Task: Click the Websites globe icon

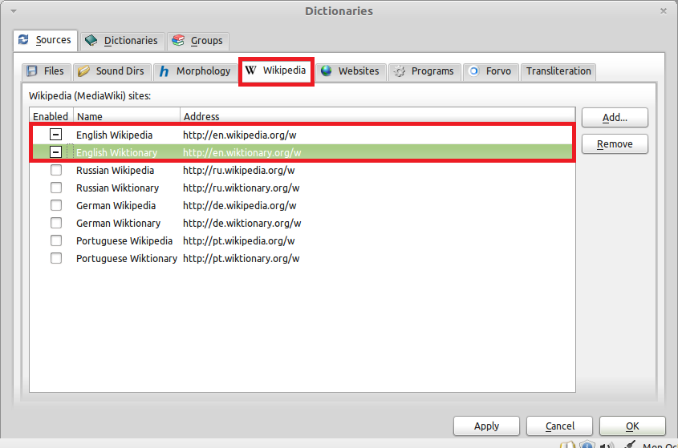Action: click(327, 71)
